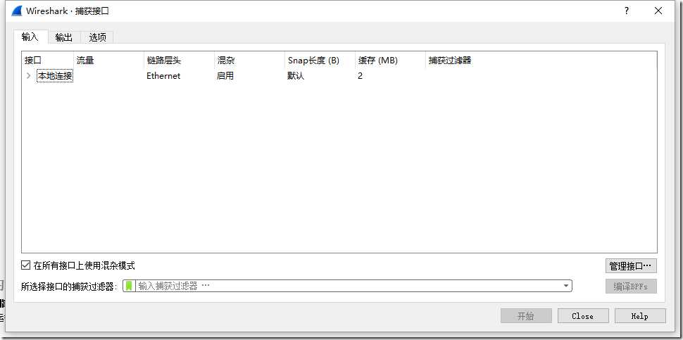Click the Wireshark shark fin icon

click(17, 11)
